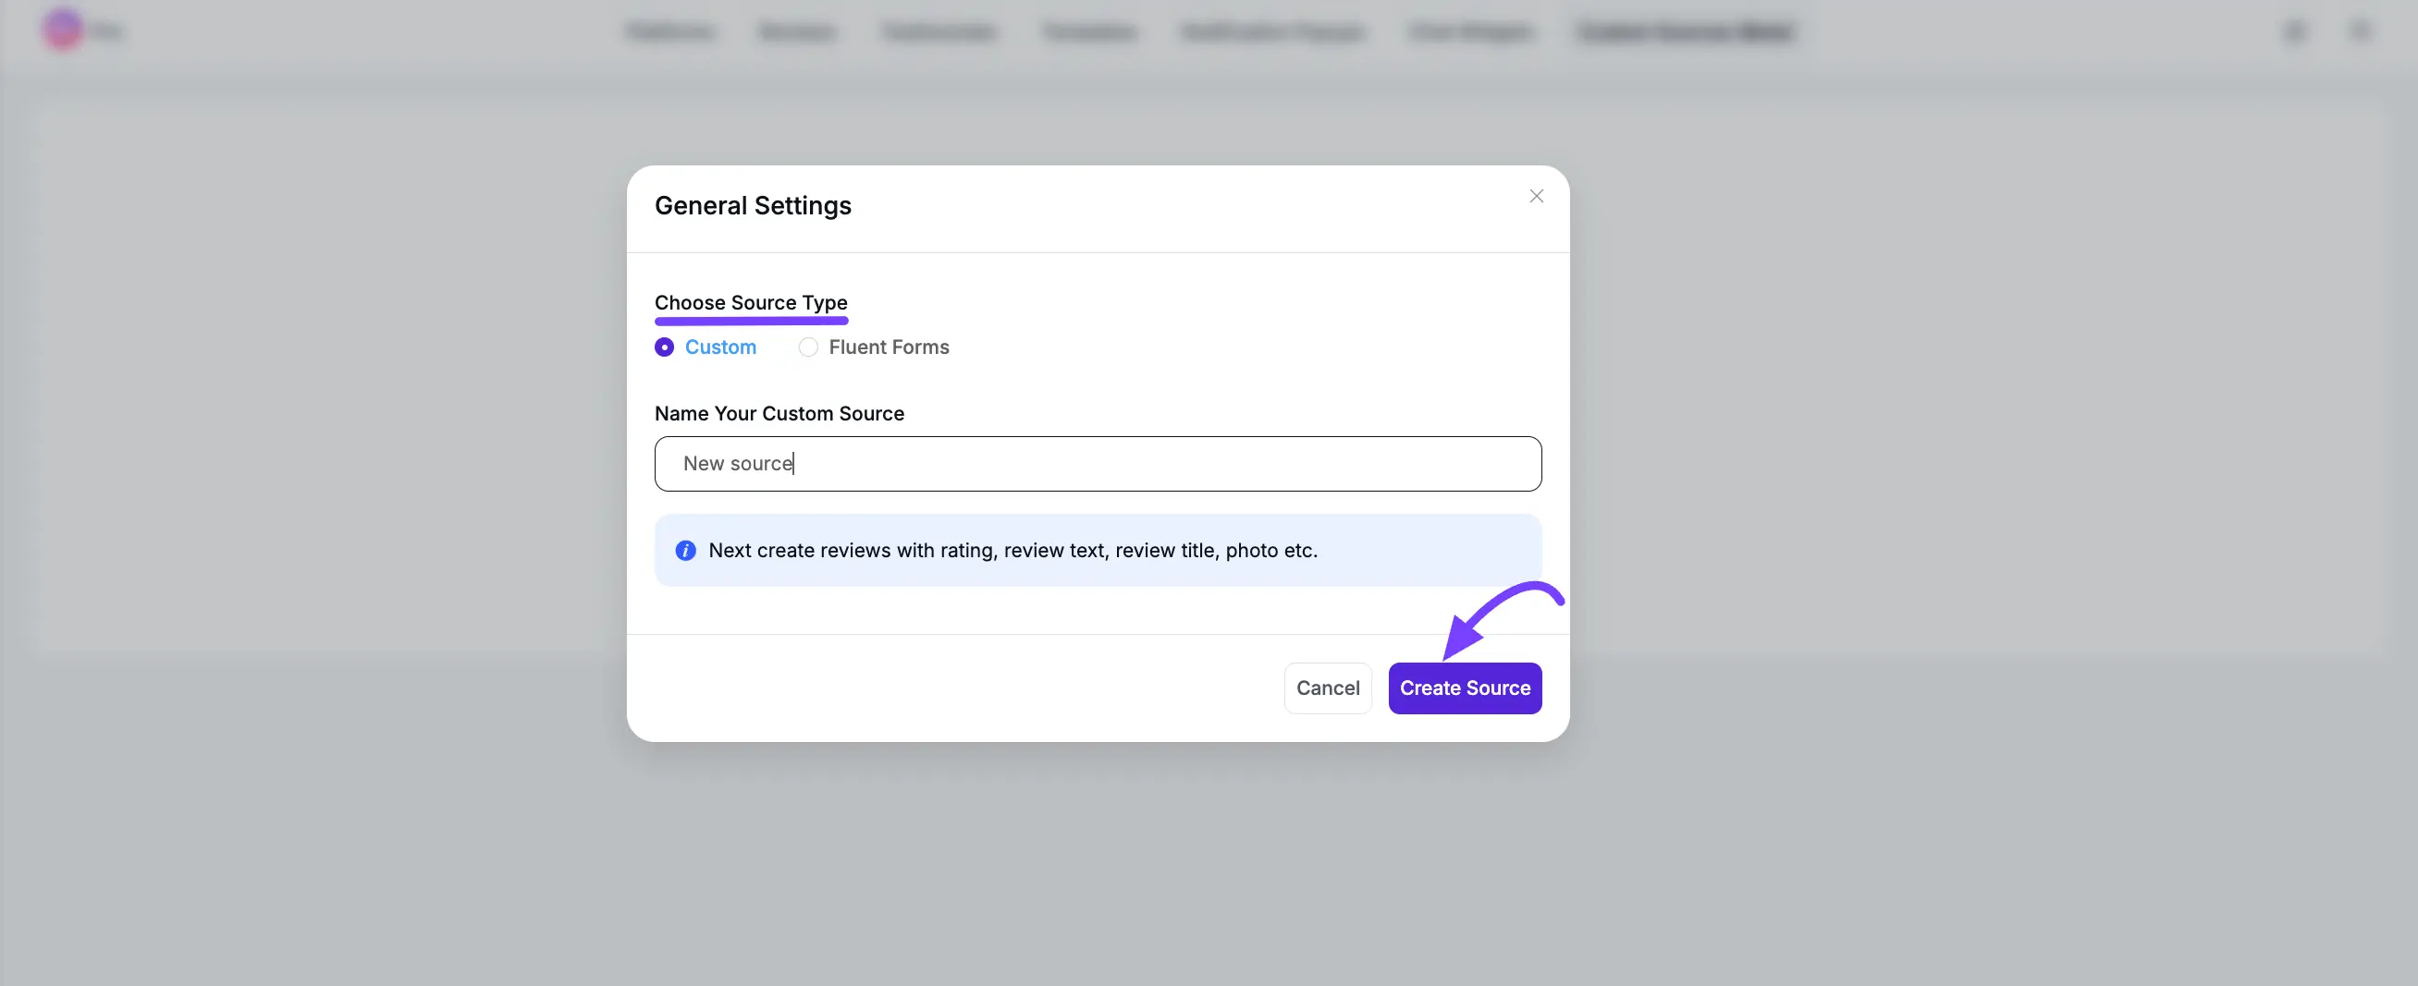The image size is (2418, 986).
Task: Click the Cancel button
Action: (1327, 688)
